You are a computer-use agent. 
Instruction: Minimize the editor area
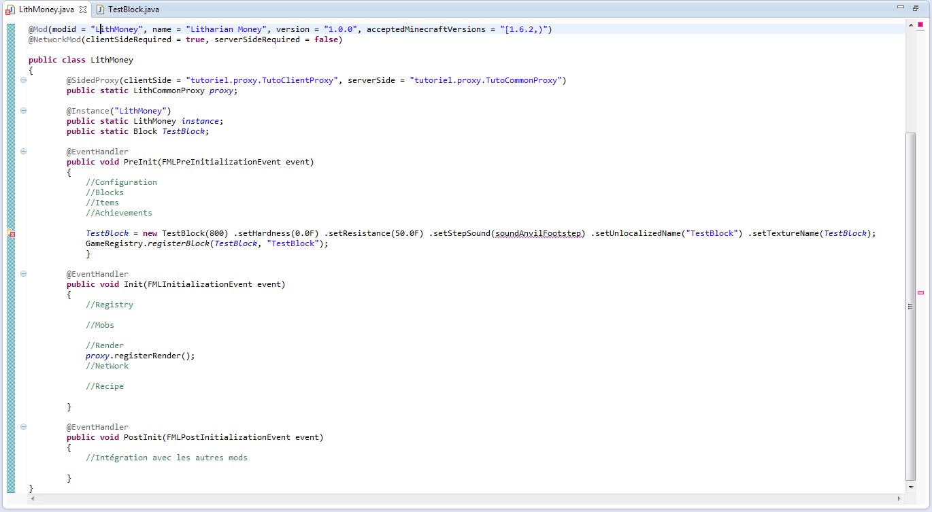901,8
